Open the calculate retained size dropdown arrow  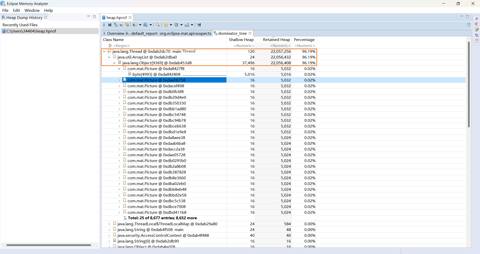tap(181, 25)
